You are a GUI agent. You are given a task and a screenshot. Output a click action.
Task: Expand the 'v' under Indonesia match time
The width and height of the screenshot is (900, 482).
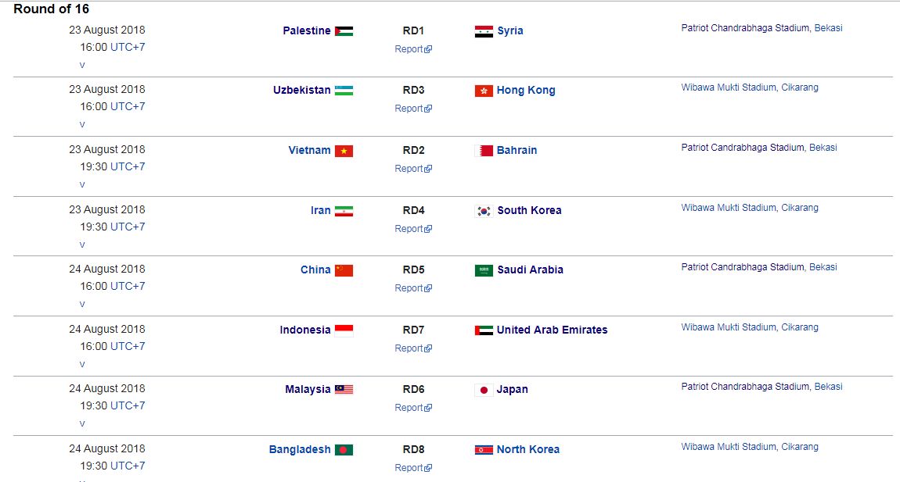[82, 365]
